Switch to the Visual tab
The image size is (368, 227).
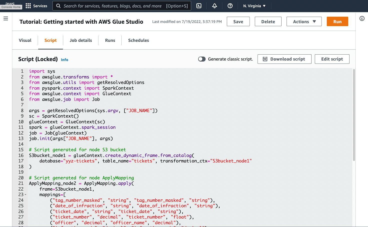pyautogui.click(x=25, y=40)
